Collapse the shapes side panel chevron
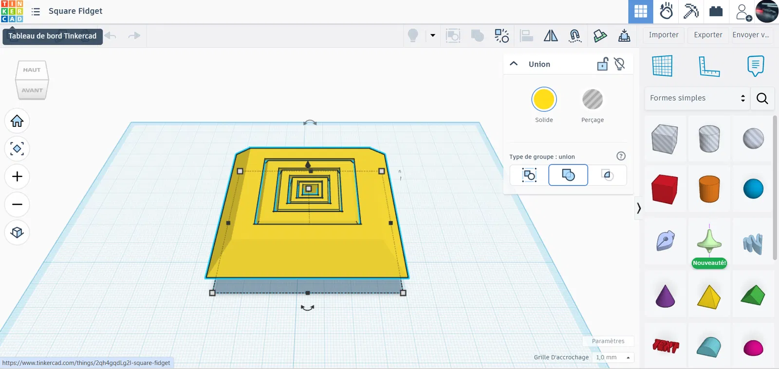 (639, 208)
